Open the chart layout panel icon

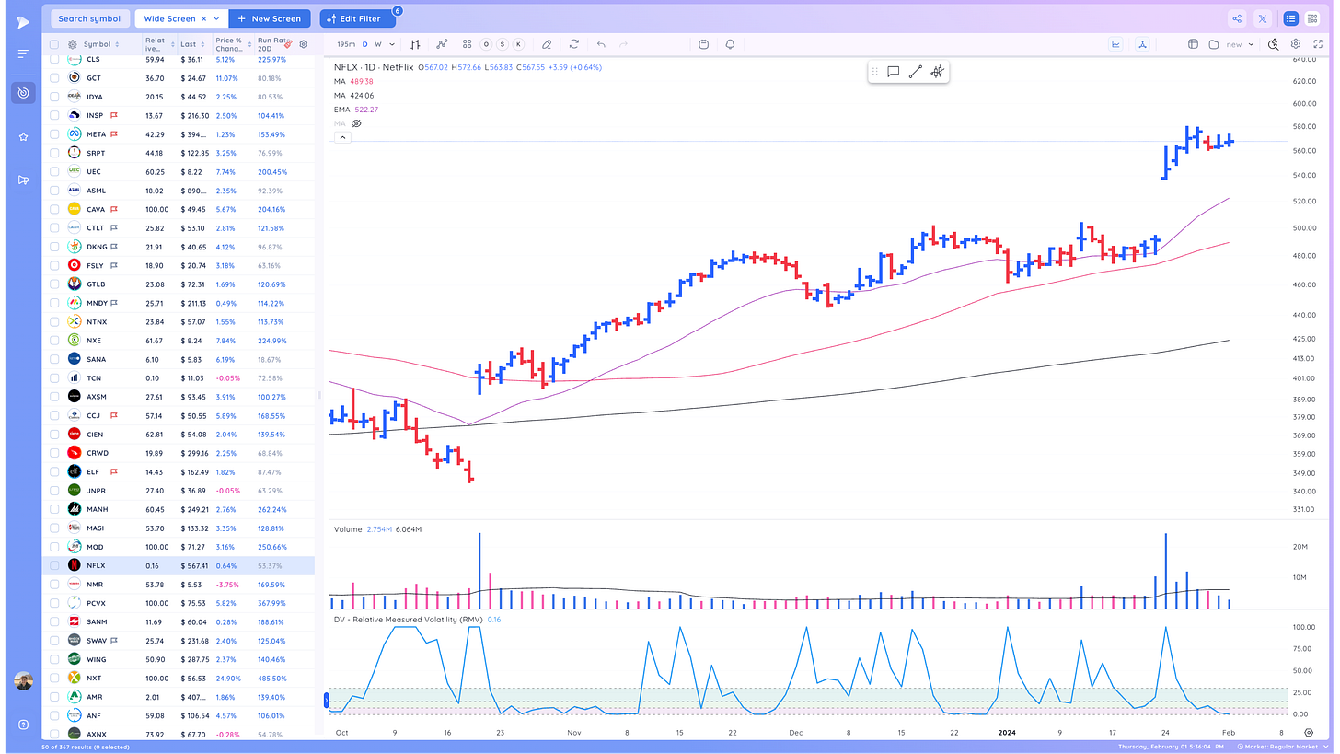click(x=1193, y=44)
